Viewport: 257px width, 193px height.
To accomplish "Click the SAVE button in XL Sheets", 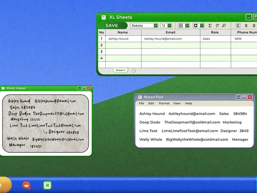I will pyautogui.click(x=113, y=25).
